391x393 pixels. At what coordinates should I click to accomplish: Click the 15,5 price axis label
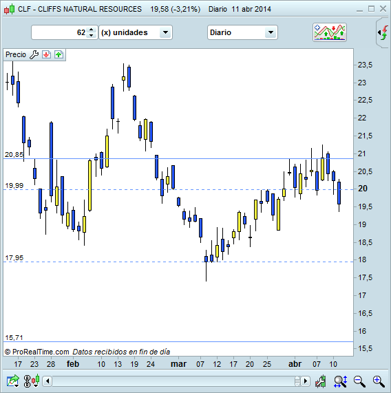365,348
